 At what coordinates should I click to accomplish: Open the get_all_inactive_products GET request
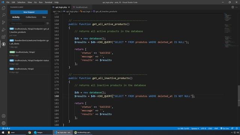tap(29, 32)
